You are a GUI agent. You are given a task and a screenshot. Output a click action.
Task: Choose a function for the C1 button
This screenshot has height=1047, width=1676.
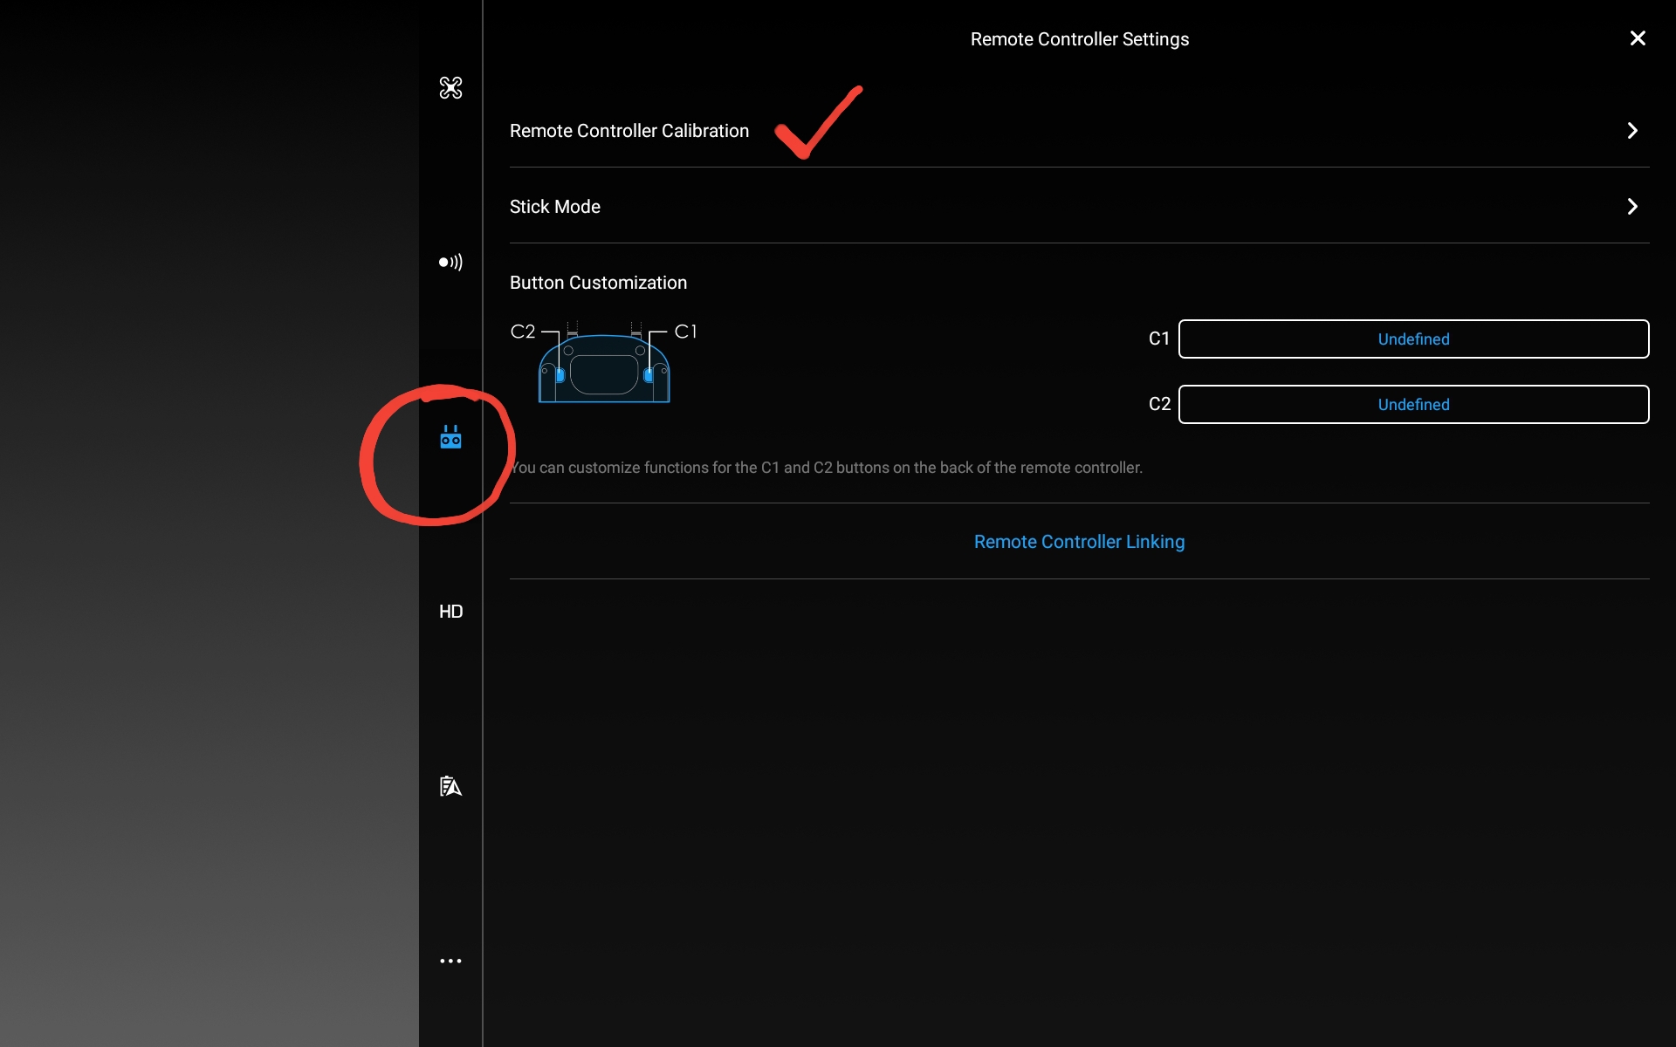click(1413, 339)
